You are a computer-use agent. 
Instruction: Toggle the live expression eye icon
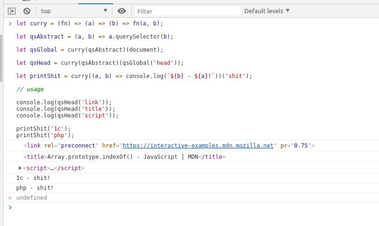coord(121,11)
